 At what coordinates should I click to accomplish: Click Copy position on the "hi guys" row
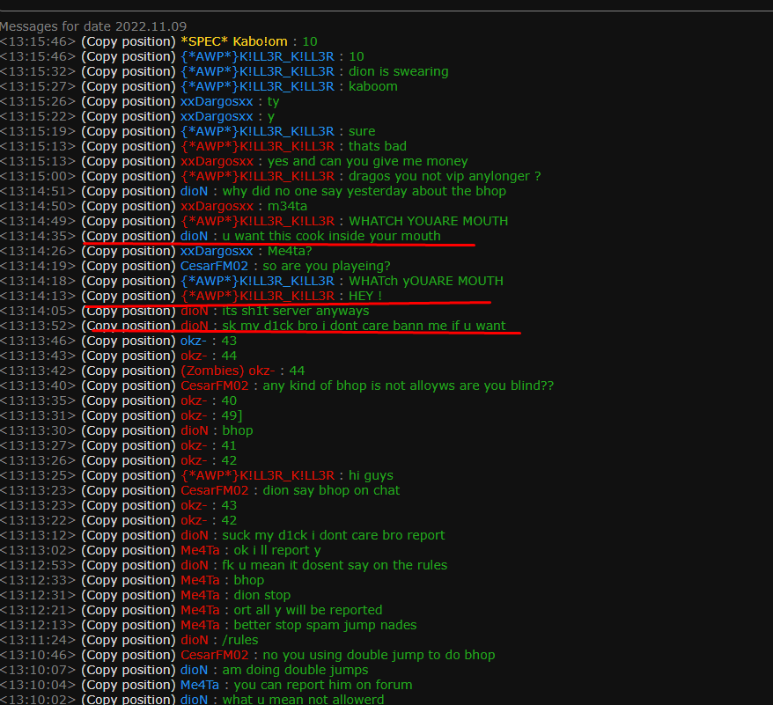tap(129, 475)
